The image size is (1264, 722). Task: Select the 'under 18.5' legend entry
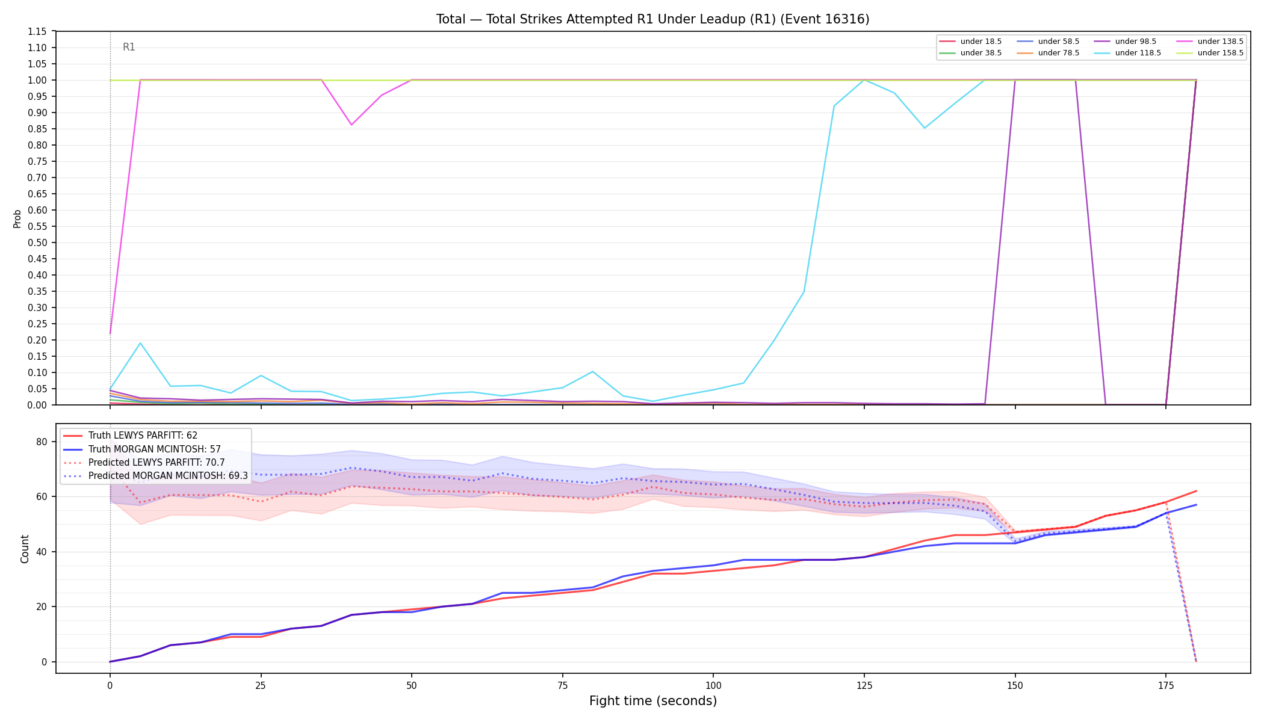[970, 42]
